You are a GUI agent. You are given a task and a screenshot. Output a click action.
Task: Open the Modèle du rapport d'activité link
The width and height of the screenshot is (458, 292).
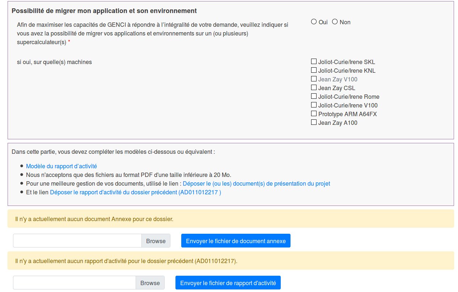61,166
